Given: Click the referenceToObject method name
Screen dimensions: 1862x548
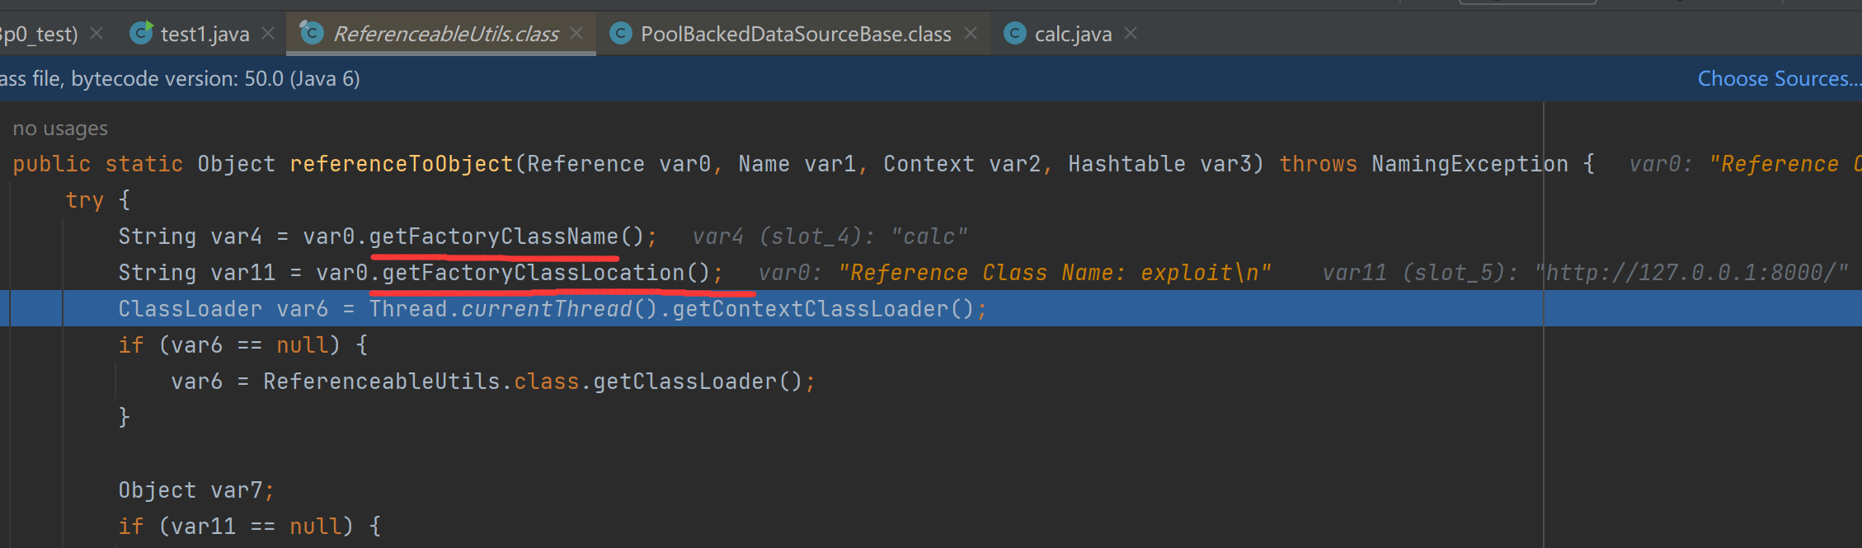Looking at the screenshot, I should coord(401,164).
